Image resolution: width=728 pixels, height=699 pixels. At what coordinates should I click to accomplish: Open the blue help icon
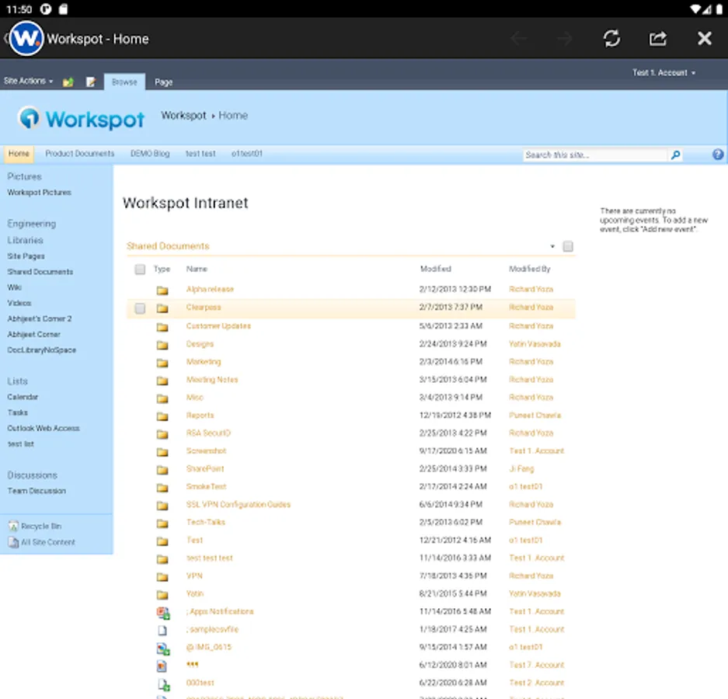pyautogui.click(x=718, y=155)
